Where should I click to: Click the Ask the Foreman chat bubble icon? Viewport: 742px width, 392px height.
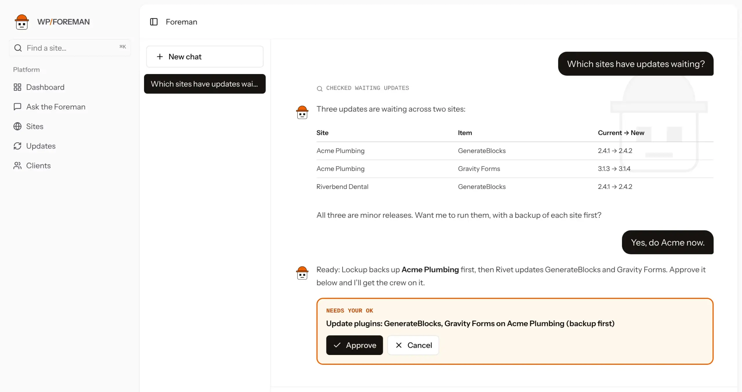17,107
